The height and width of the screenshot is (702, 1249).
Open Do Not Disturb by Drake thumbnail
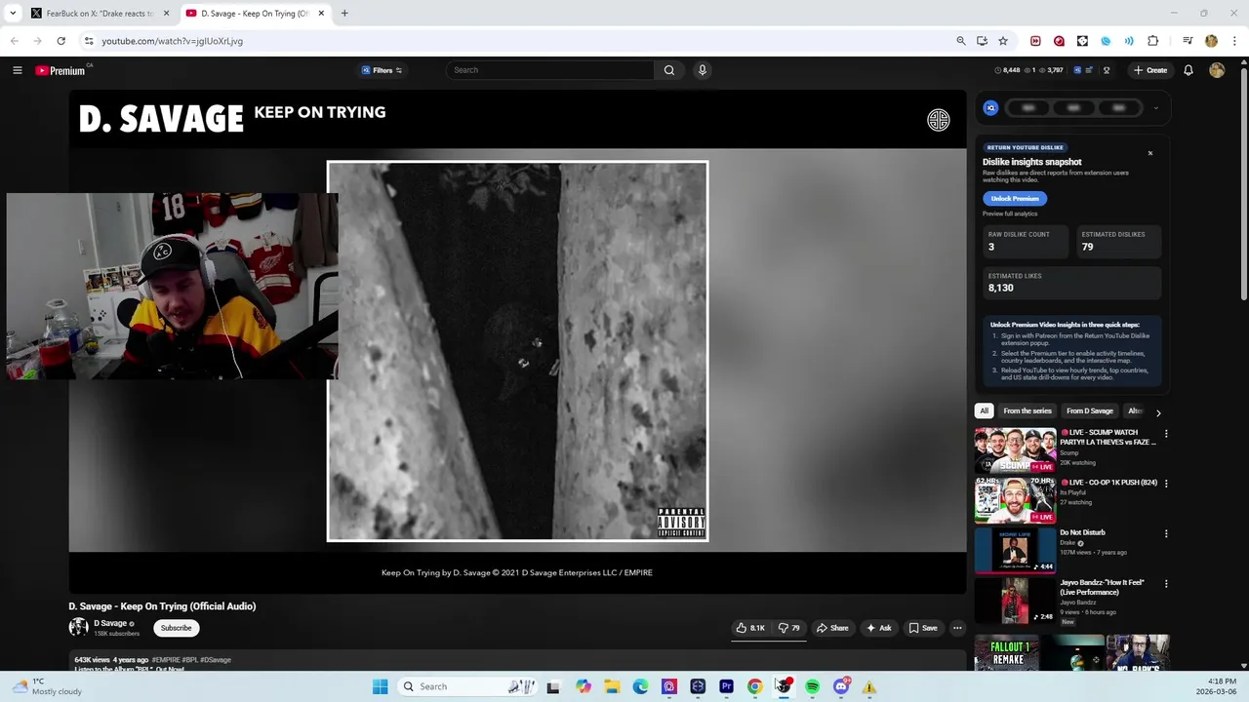coord(1015,551)
